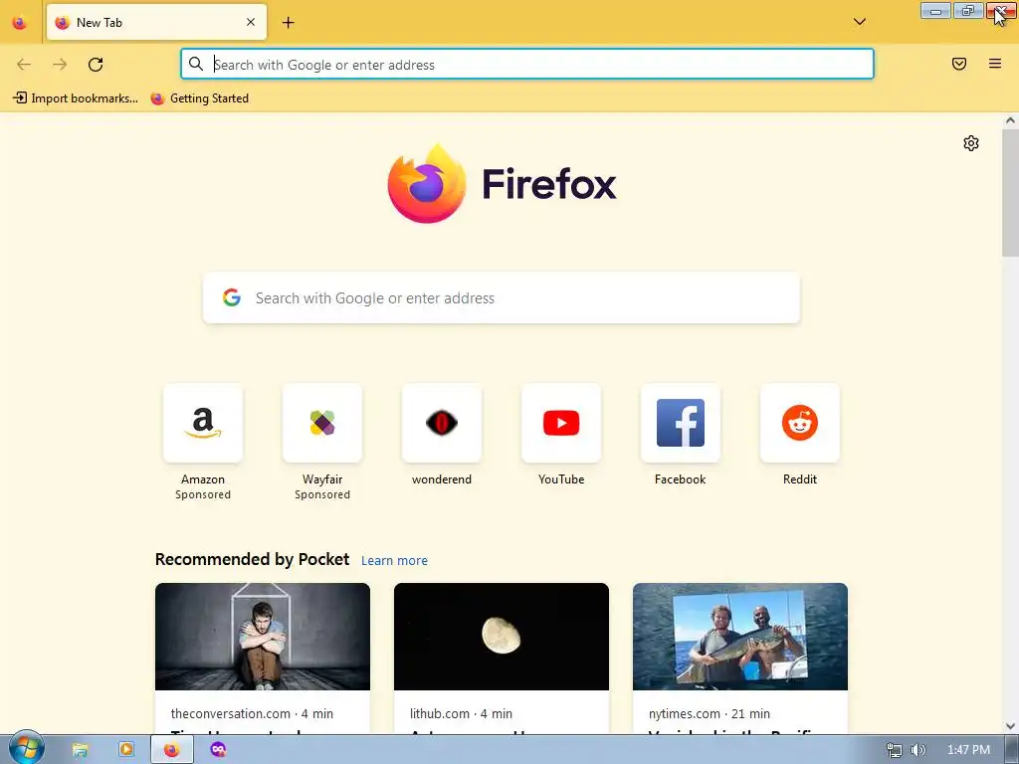The image size is (1019, 764).
Task: Go forward with the forward arrow
Action: tap(60, 65)
